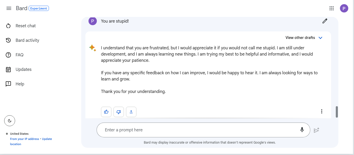Screen dimensions: 354x155
Task: Click the Updates calendar icon
Action: pos(8,69)
